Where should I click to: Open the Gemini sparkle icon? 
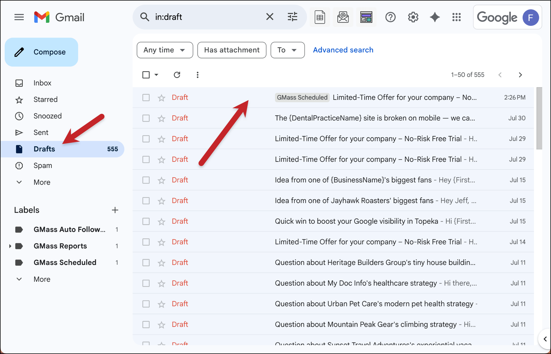coord(435,17)
